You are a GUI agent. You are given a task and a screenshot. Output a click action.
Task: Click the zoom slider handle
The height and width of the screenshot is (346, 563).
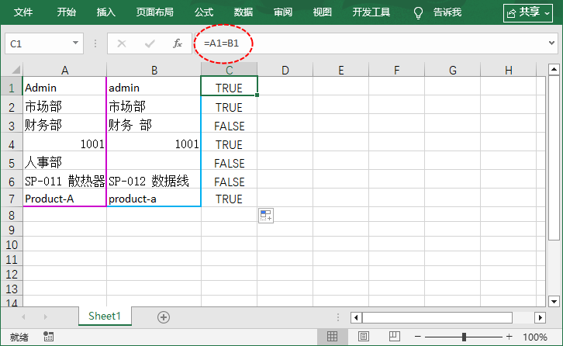point(464,337)
